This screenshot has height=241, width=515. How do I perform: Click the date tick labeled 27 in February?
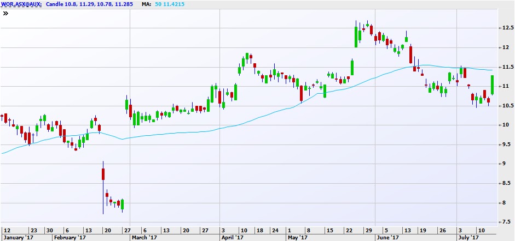click(x=128, y=230)
